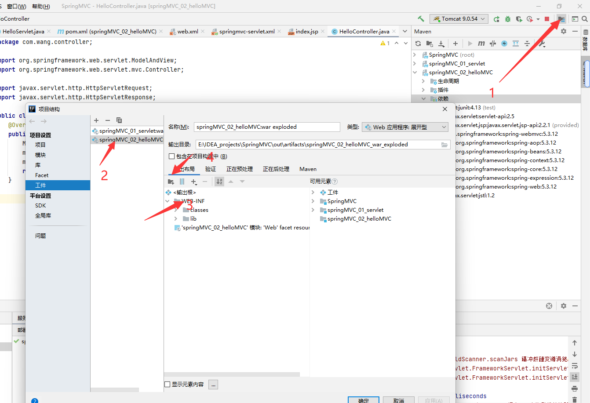The width and height of the screenshot is (590, 403).
Task: Generate sources and update folders in Maven
Action: coord(430,44)
